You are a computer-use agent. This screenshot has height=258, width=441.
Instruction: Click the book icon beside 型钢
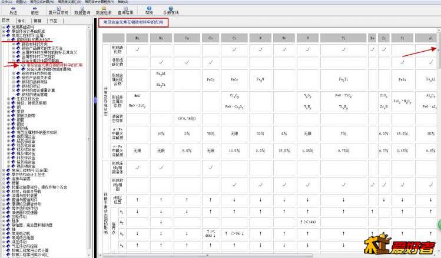(13, 112)
